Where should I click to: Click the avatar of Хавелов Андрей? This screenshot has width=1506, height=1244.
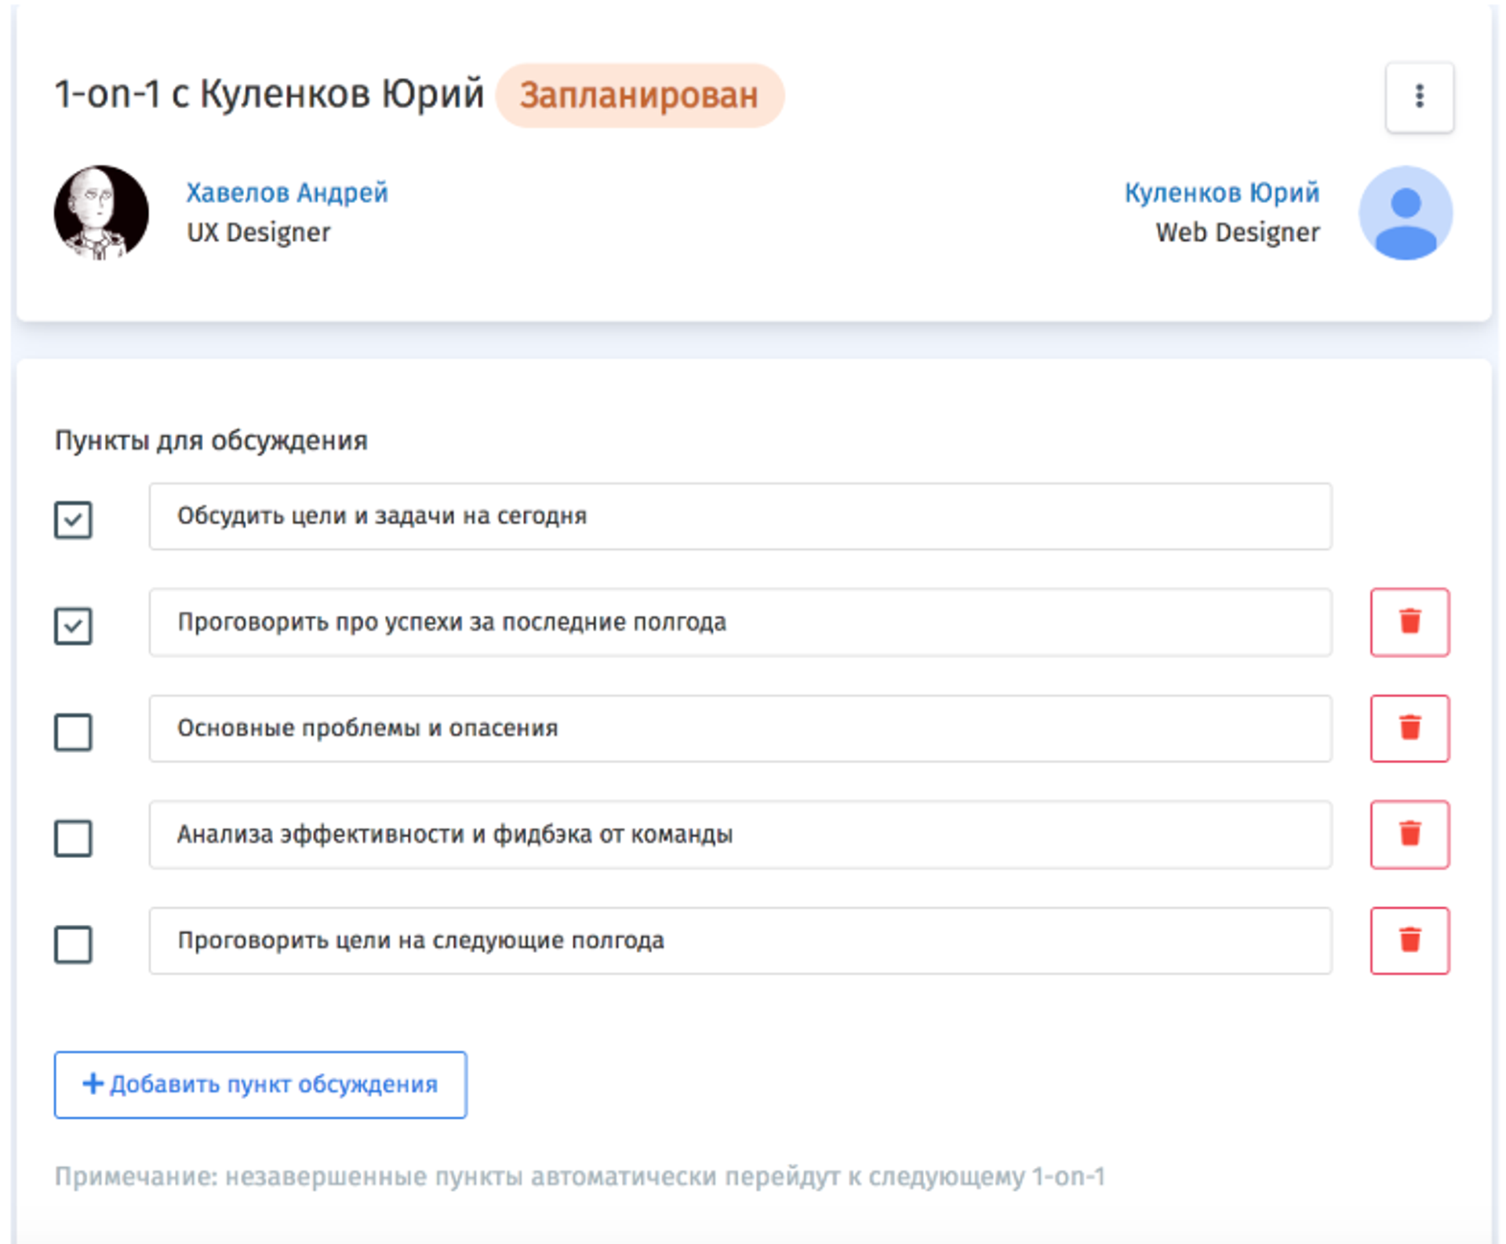point(101,213)
